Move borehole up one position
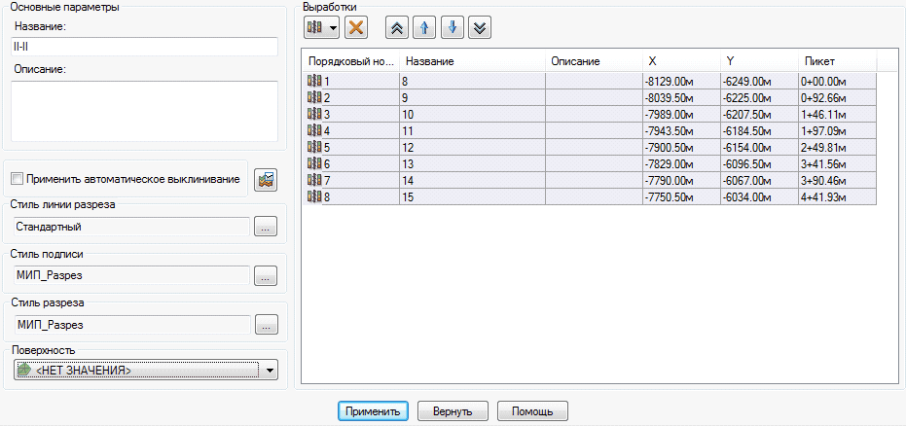This screenshot has height=426, width=906. pyautogui.click(x=424, y=27)
